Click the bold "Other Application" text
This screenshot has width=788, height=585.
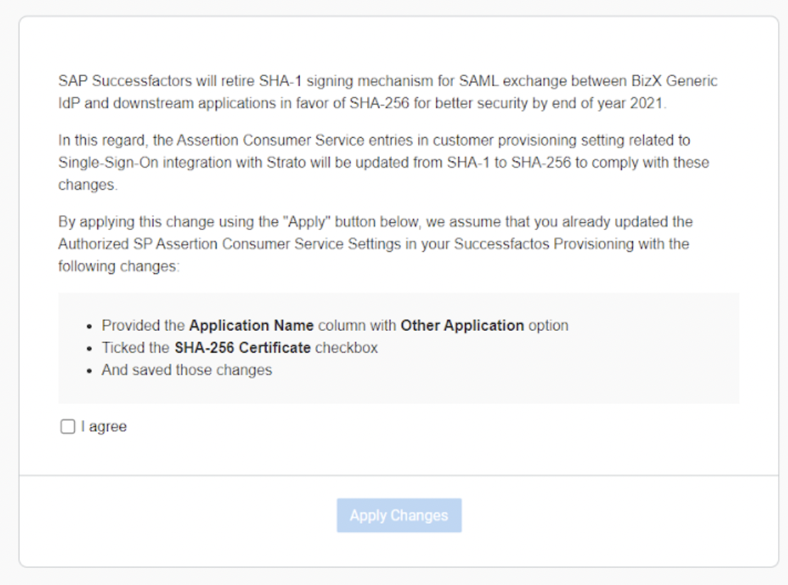coord(462,326)
